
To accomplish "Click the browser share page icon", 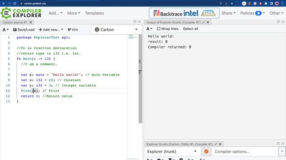I will pyautogui.click(x=227, y=4).
